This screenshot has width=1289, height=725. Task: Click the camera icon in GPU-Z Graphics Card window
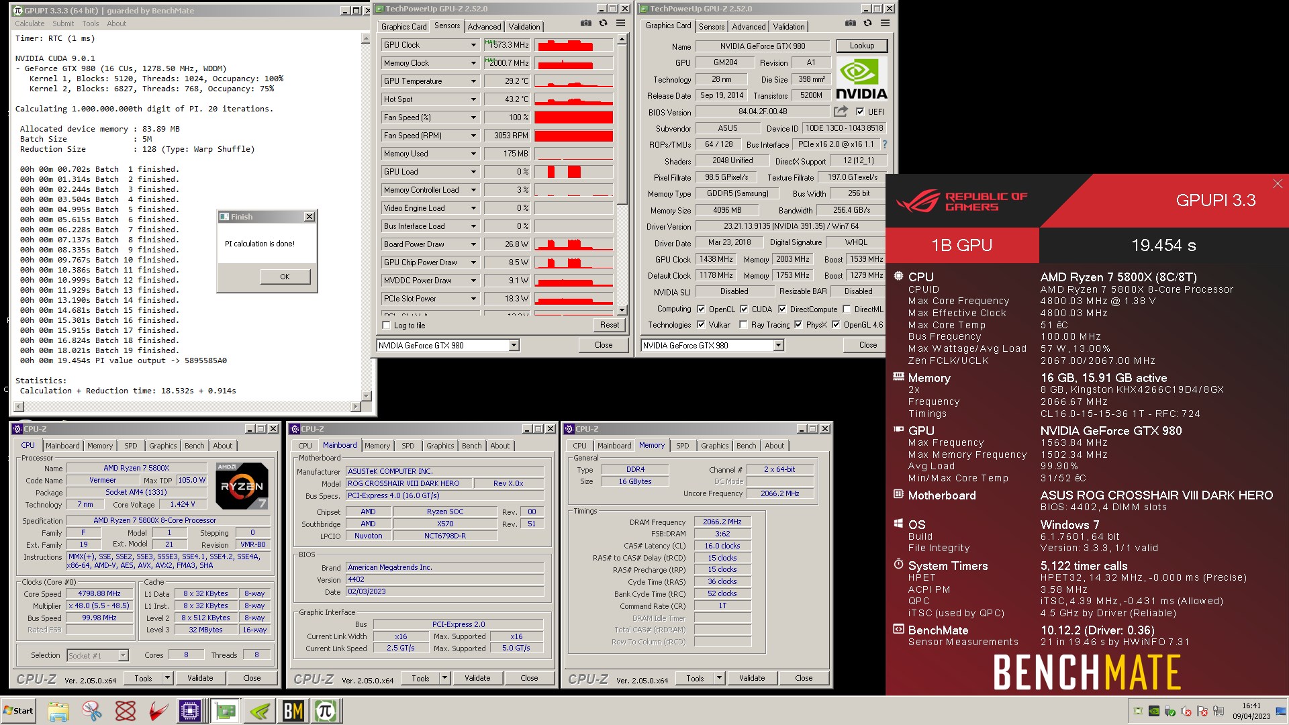(x=851, y=23)
